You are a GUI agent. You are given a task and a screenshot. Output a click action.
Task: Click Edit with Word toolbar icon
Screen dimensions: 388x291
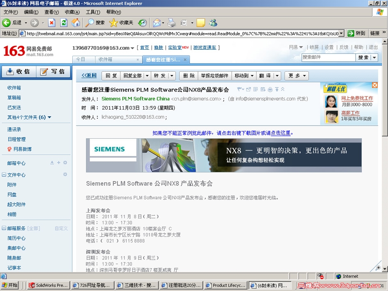[x=184, y=23]
